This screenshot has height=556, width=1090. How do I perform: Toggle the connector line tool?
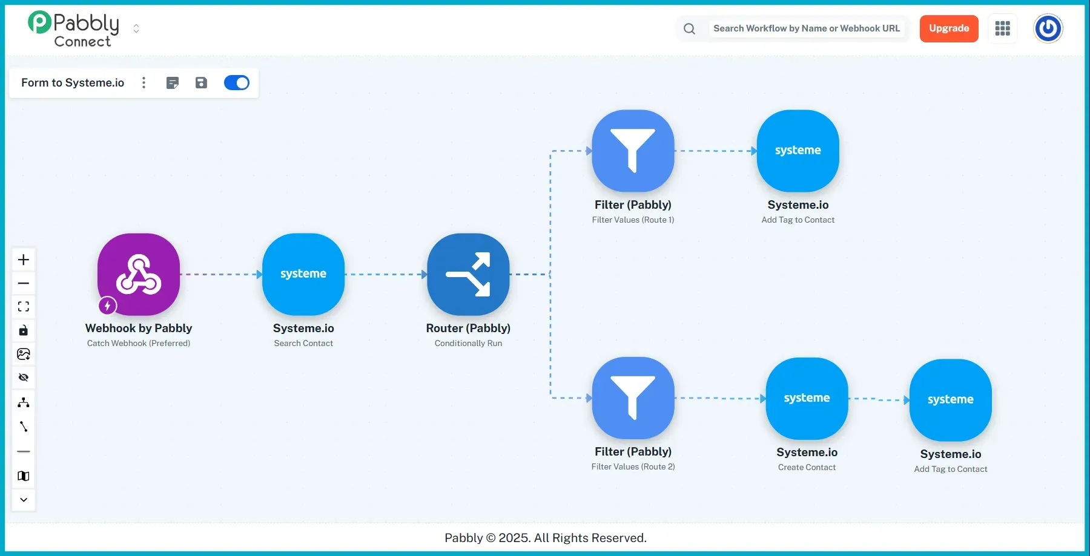pyautogui.click(x=24, y=427)
